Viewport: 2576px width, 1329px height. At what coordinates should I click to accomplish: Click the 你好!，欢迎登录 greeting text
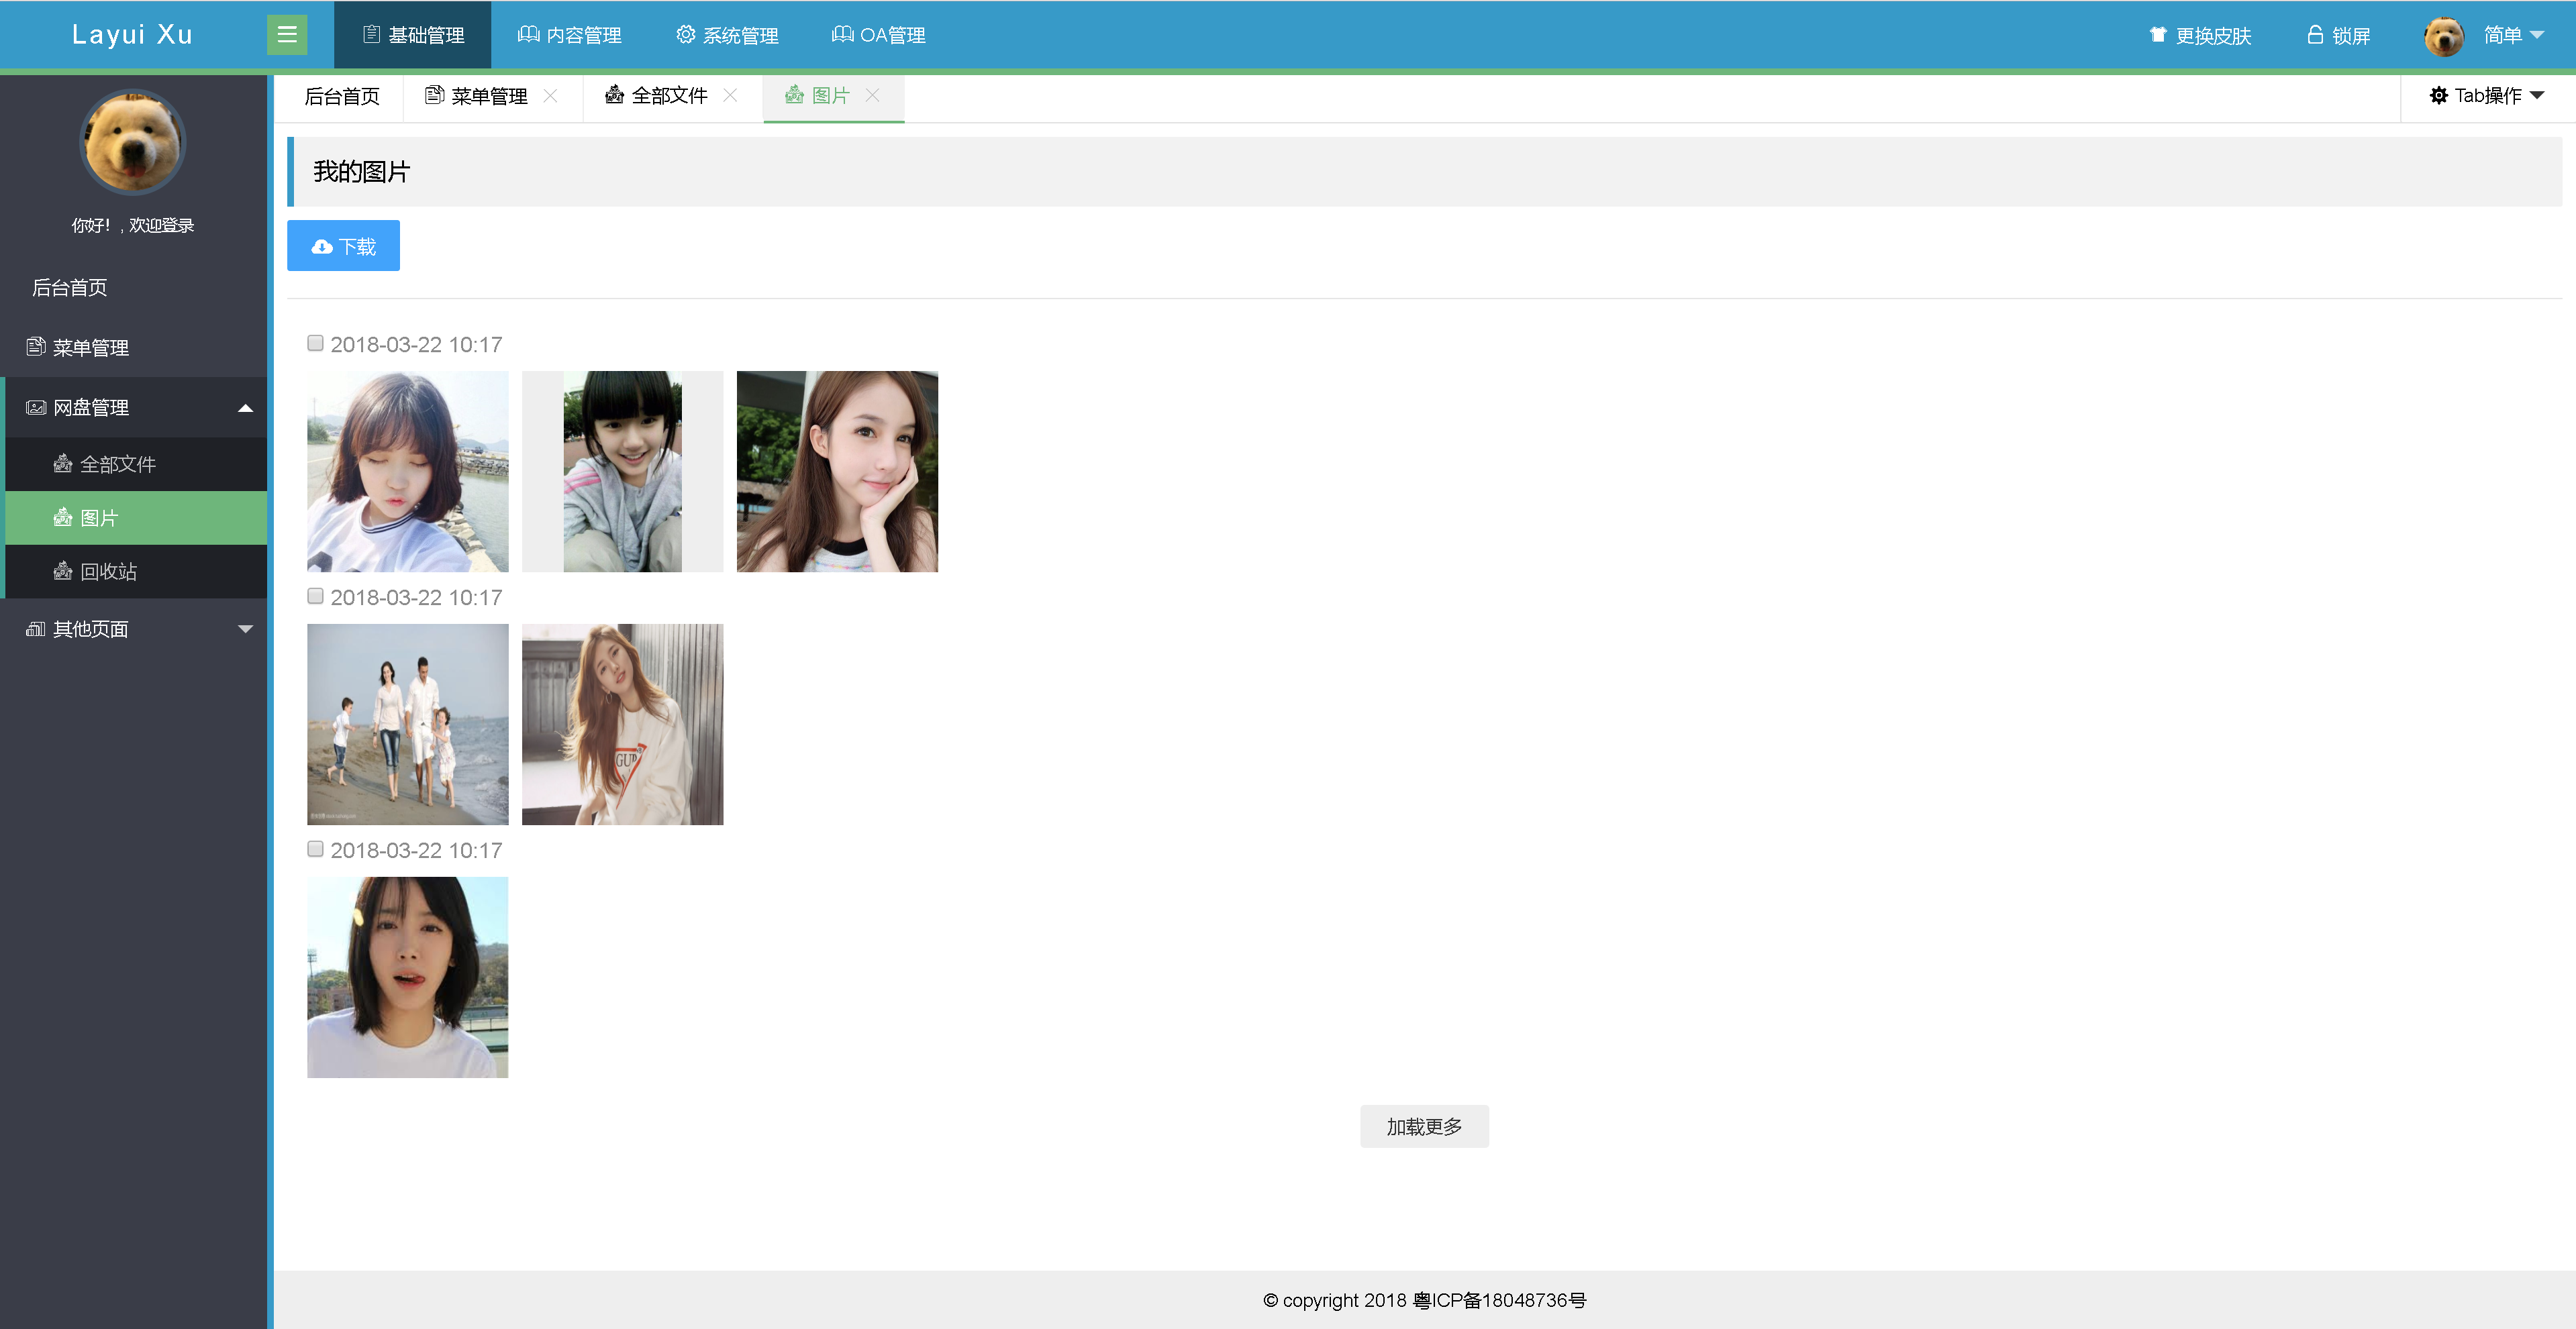132,226
